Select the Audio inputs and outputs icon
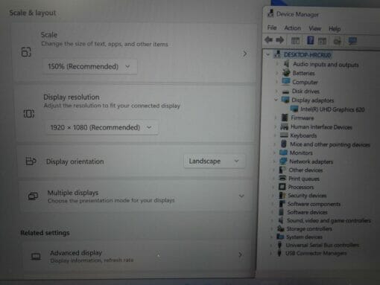Image resolution: width=380 pixels, height=285 pixels. [286, 64]
